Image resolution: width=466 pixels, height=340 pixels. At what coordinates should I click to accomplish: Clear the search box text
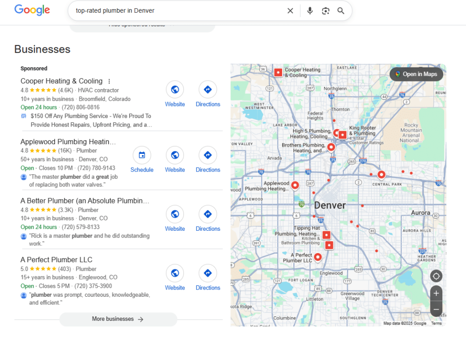pos(290,11)
